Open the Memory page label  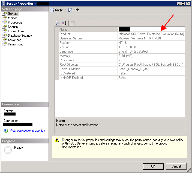(x=13, y=18)
